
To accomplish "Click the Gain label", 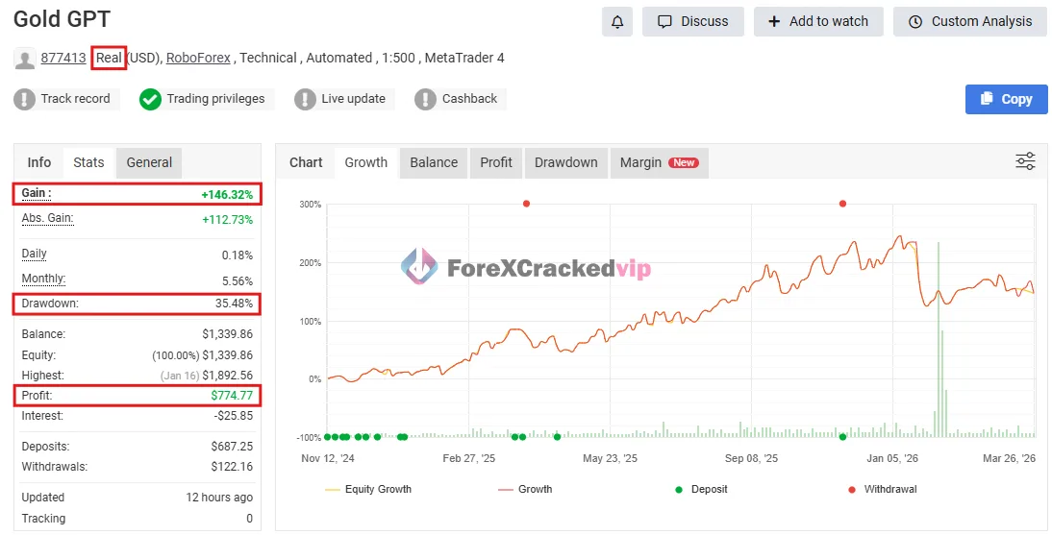I will click(37, 194).
